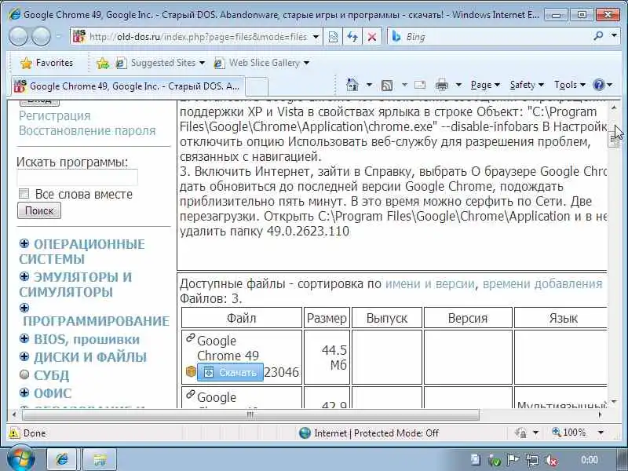This screenshot has height=471, width=628.
Task: Click имени и версии sort link
Action: click(429, 284)
